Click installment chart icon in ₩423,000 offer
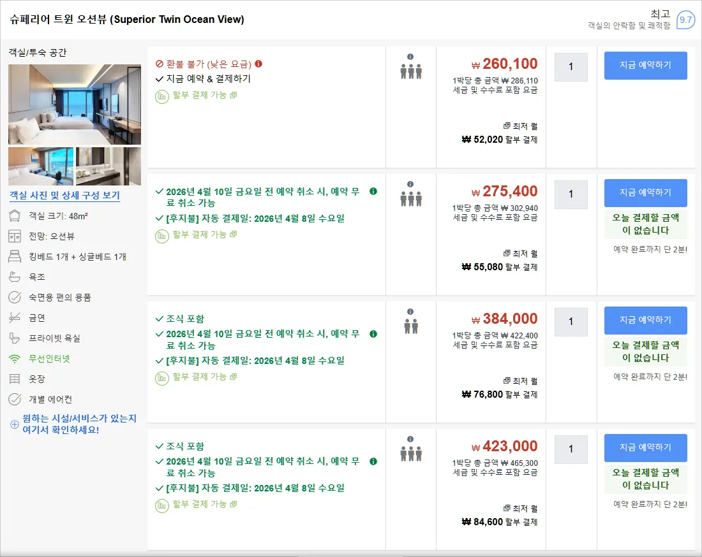 (x=162, y=505)
